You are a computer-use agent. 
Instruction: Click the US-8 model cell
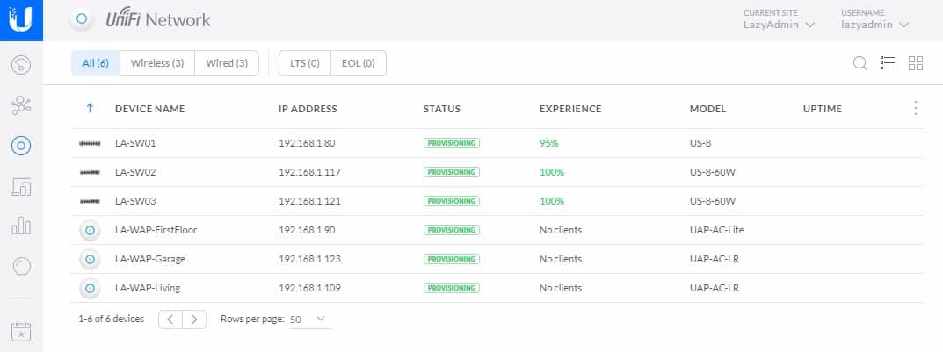(x=700, y=144)
